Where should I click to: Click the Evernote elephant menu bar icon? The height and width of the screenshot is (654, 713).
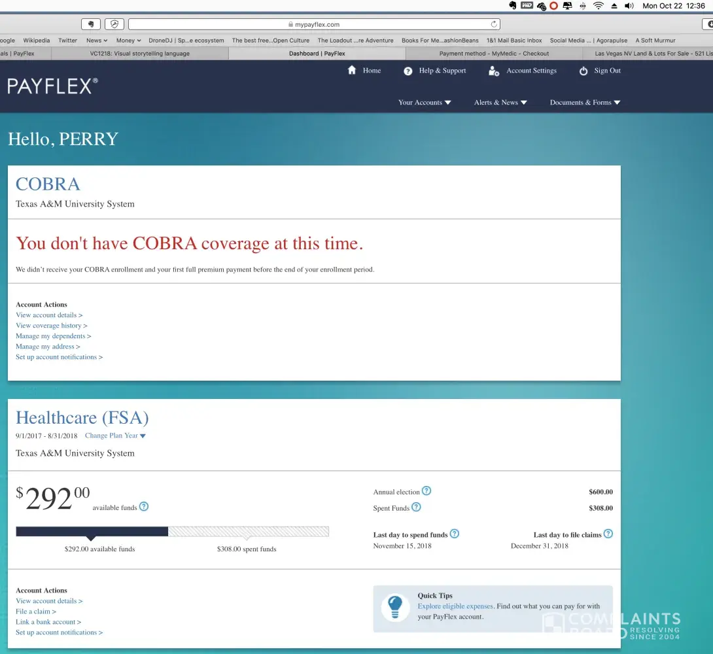(513, 5)
